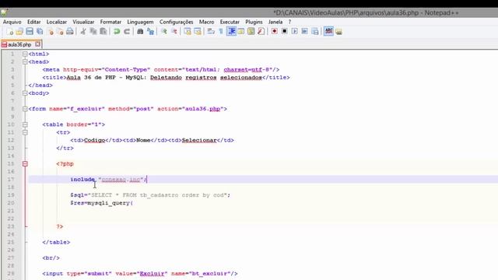Click the Function List toolbar icon

[x=261, y=31]
